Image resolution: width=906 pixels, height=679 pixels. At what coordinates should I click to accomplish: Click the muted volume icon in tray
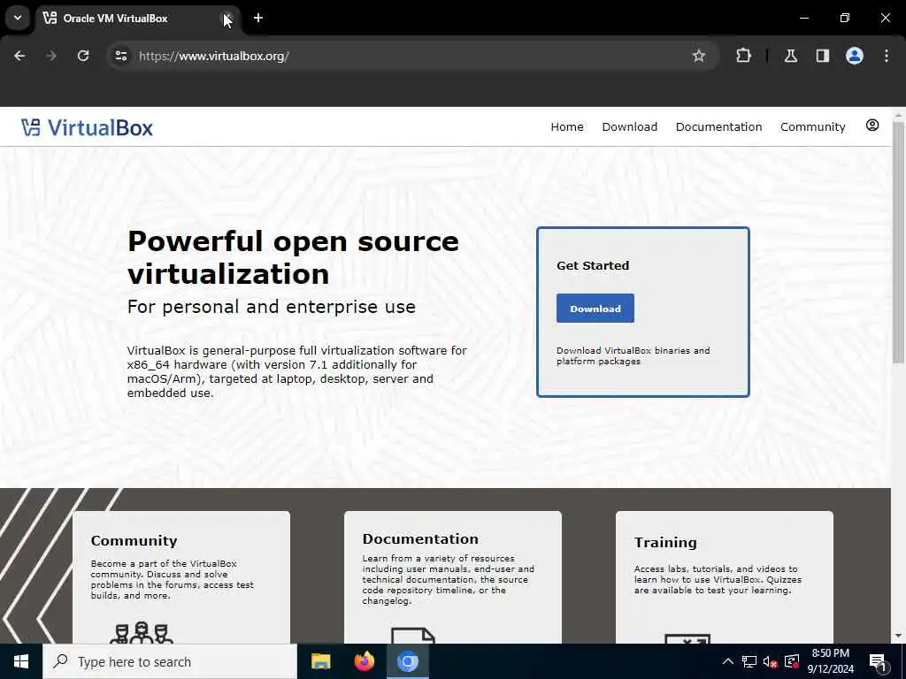click(770, 661)
